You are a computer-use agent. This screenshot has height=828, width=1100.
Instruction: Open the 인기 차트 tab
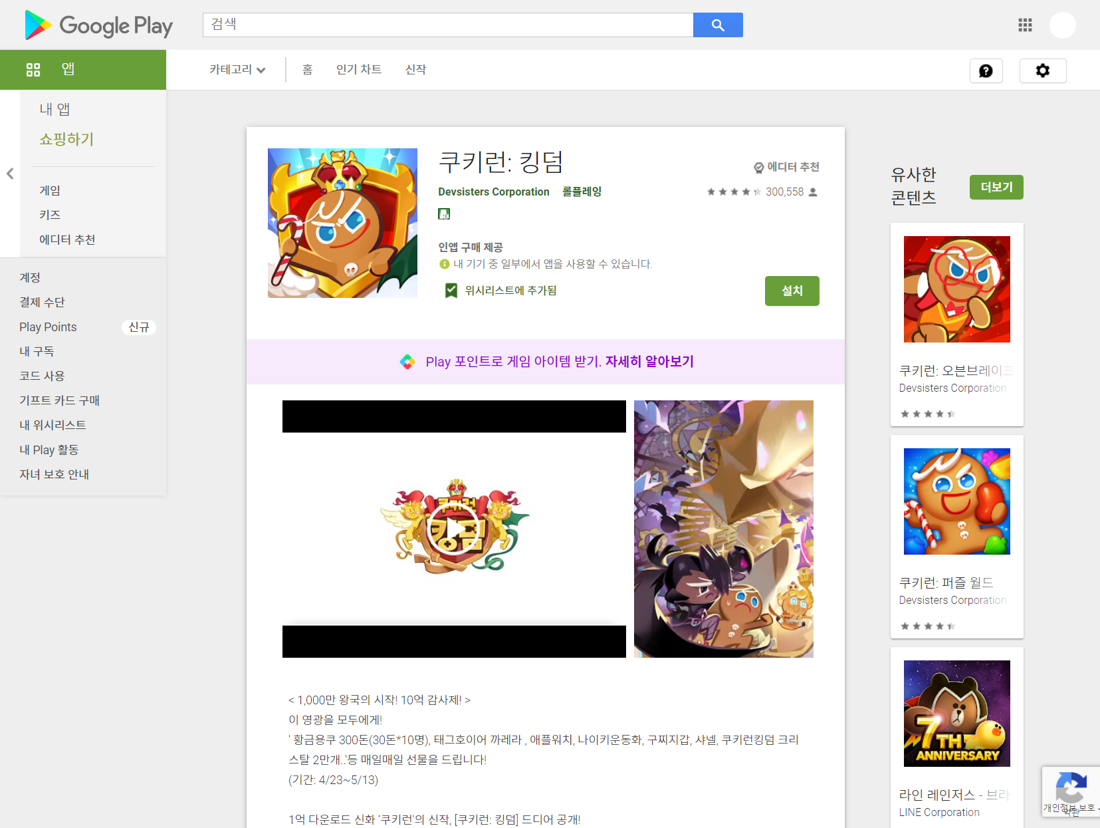(x=359, y=70)
